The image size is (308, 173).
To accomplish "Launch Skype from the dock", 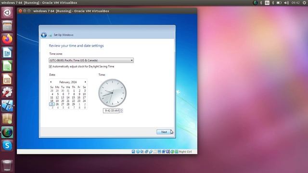I will 7,146.
